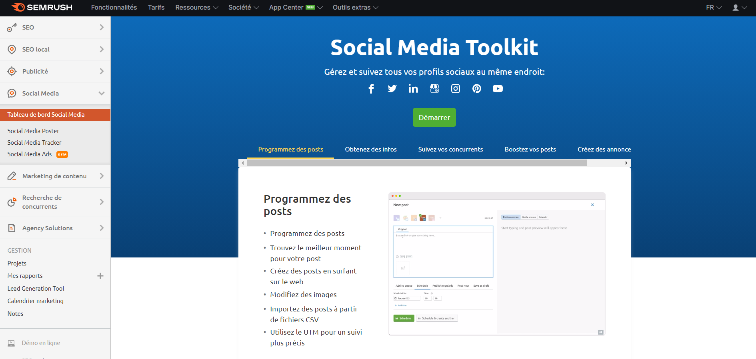Click the left arrow of tab scrollbar

(242, 163)
